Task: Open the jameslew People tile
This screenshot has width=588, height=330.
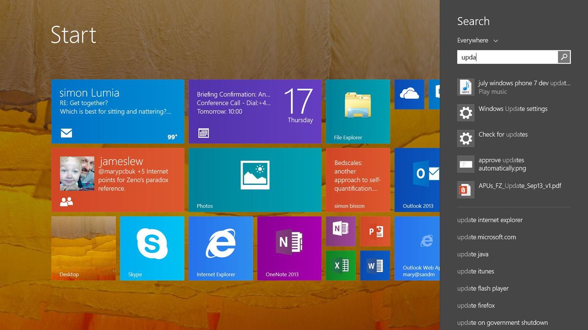Action: 118,179
